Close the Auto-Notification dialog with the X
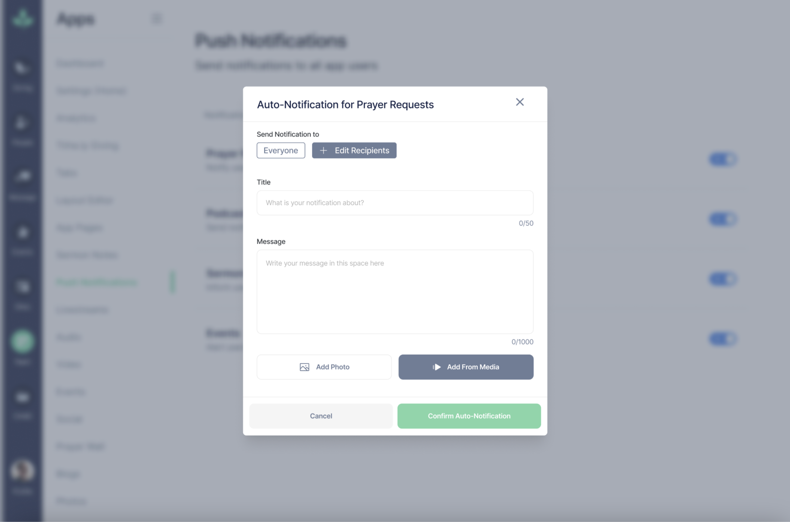Viewport: 790px width, 522px height. click(520, 102)
